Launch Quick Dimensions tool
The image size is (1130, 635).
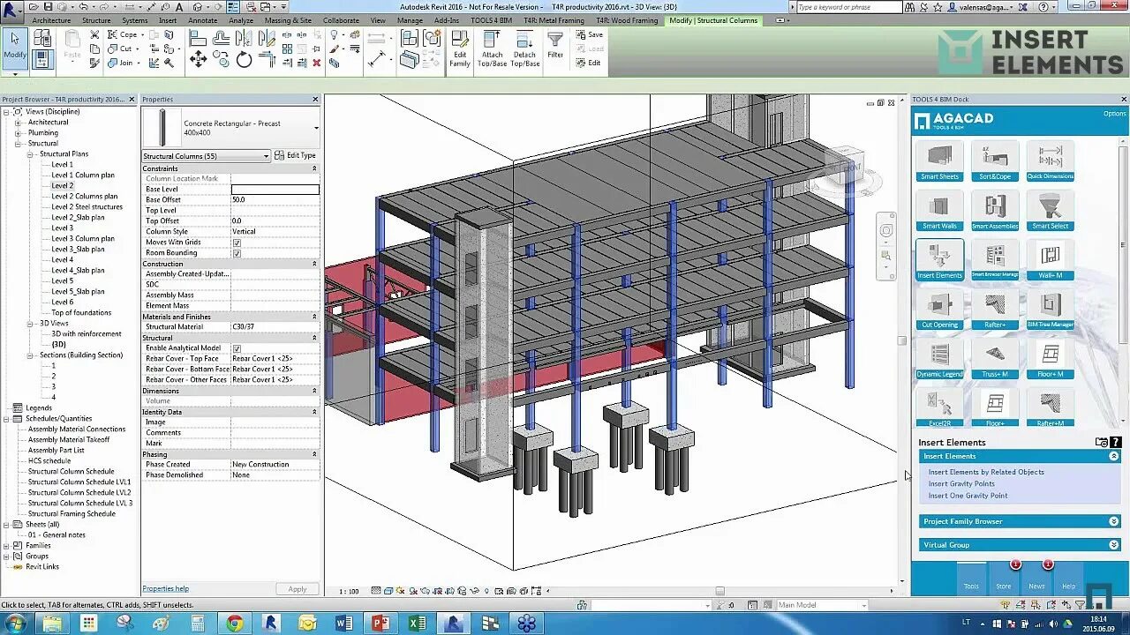[1051, 161]
